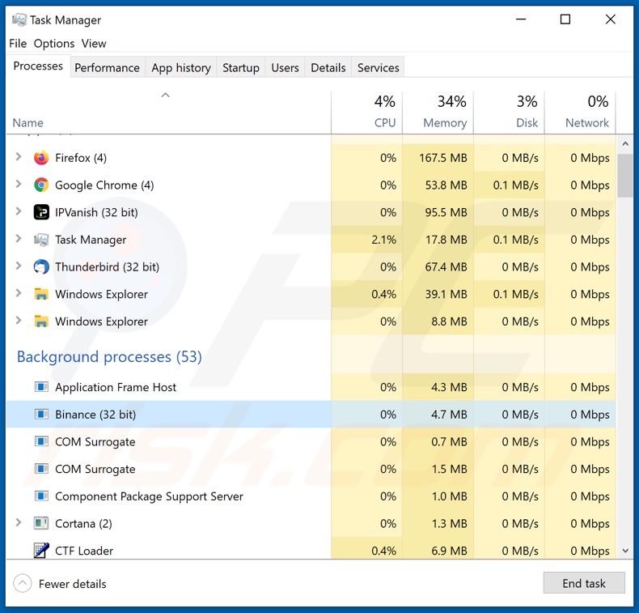Click the scrollbar up arrow
This screenshot has height=613, width=639.
[x=625, y=144]
